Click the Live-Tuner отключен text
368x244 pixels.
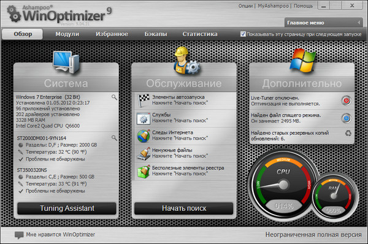275,98
